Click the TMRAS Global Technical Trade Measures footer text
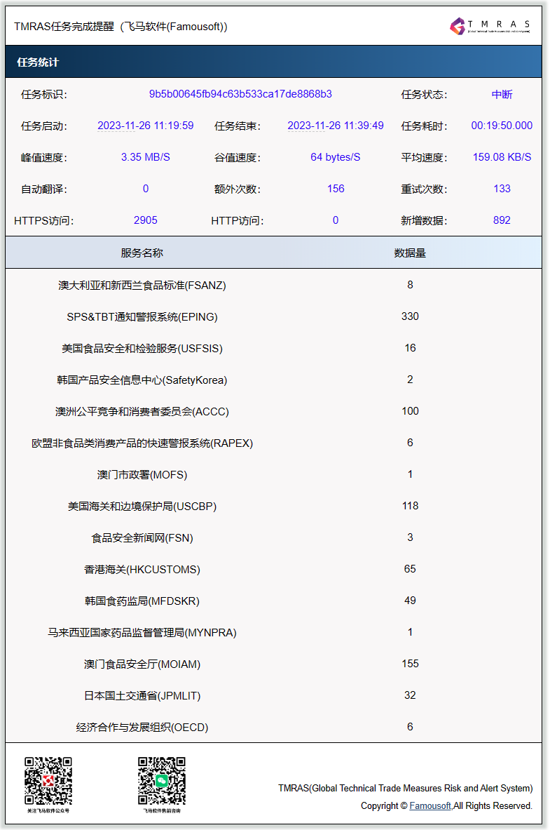Image resolution: width=550 pixels, height=830 pixels. pos(406,788)
